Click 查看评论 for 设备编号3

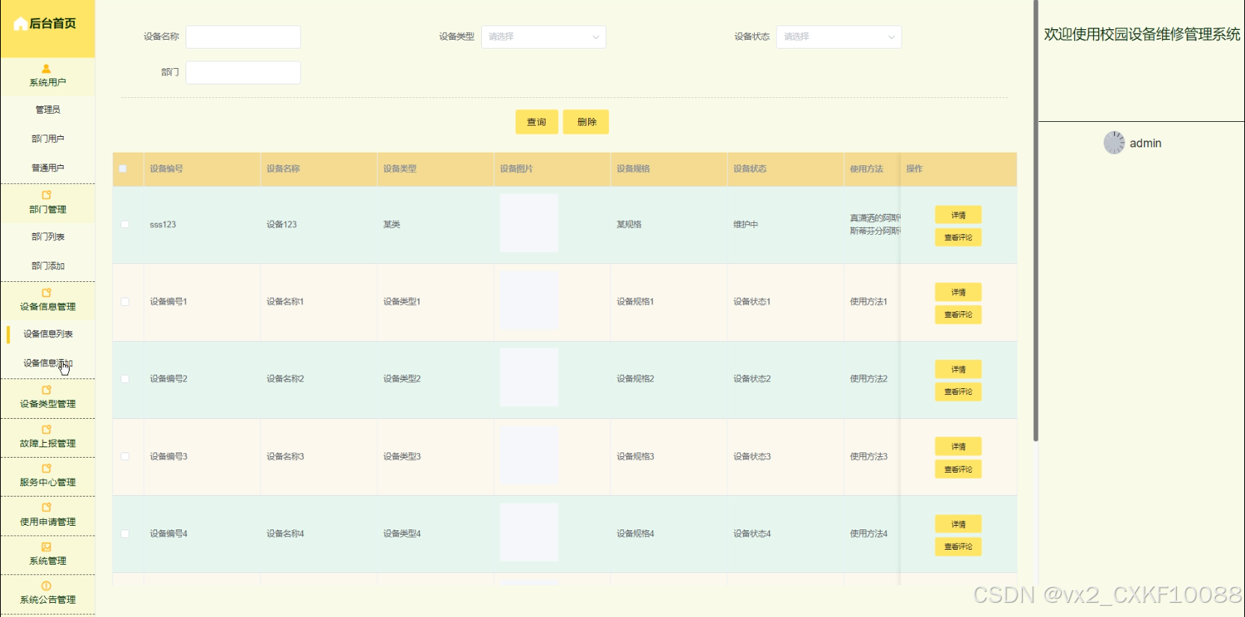coord(958,470)
